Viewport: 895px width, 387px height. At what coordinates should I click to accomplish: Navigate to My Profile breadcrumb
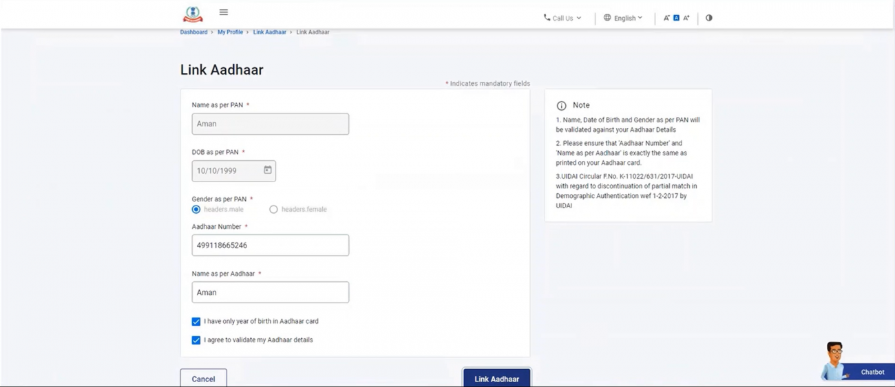[x=230, y=32]
